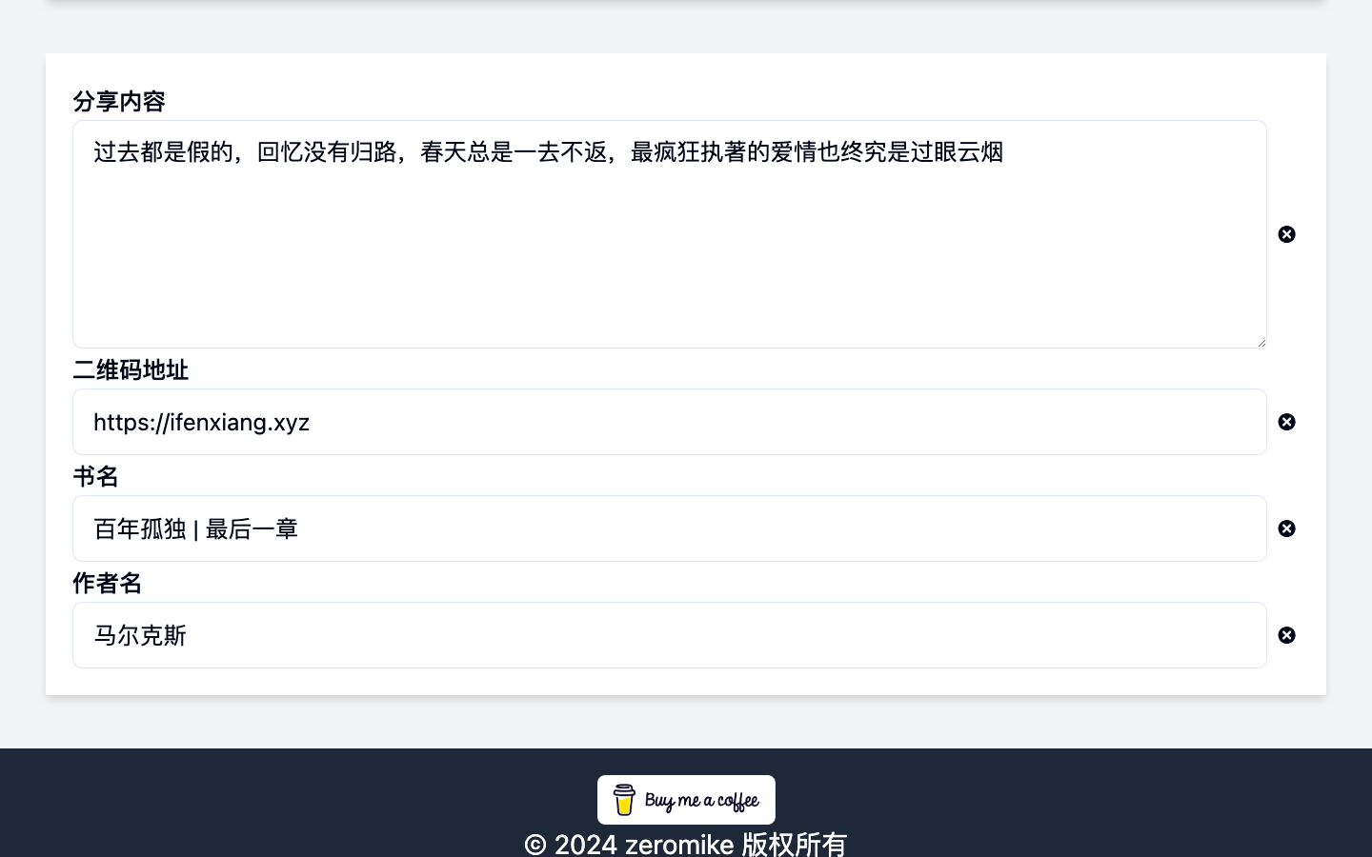The height and width of the screenshot is (857, 1372).
Task: Click the coffee cup icon in footer
Action: pyautogui.click(x=624, y=800)
